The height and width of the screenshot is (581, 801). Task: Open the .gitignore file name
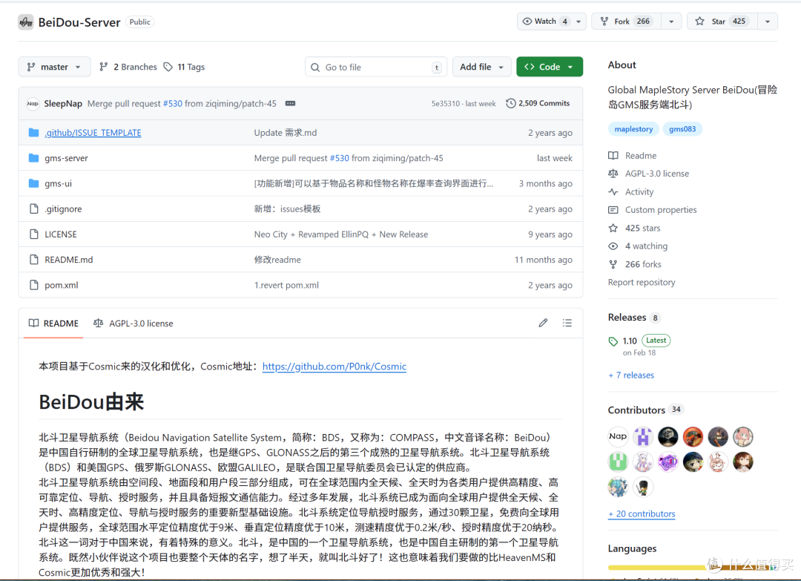pyautogui.click(x=63, y=209)
